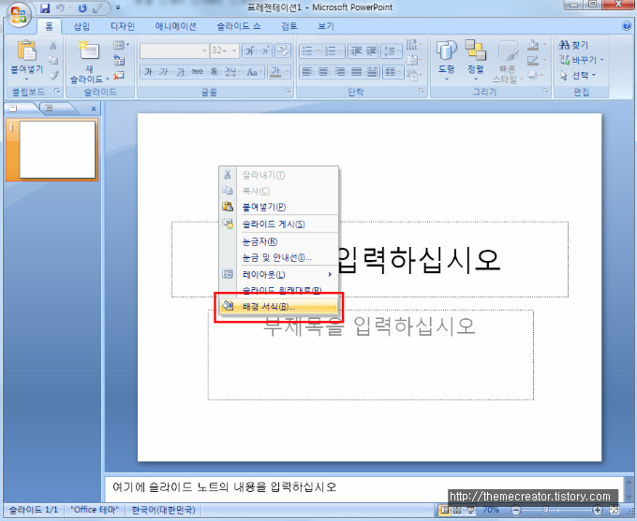Expand the 도형 shapes gallery
Image resolution: width=637 pixels, height=521 pixels.
[447, 60]
